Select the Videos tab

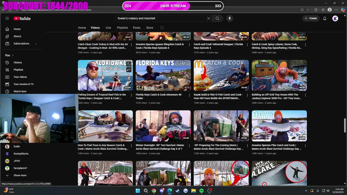click(95, 28)
